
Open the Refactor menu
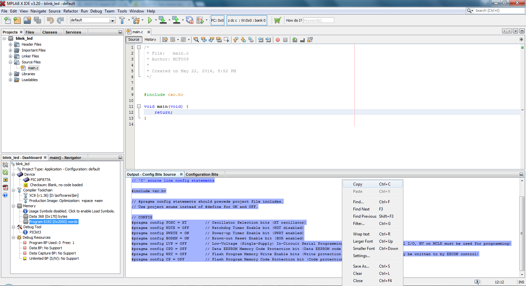coord(71,11)
